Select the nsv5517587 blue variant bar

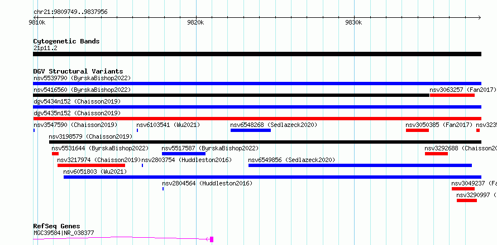tap(184, 154)
